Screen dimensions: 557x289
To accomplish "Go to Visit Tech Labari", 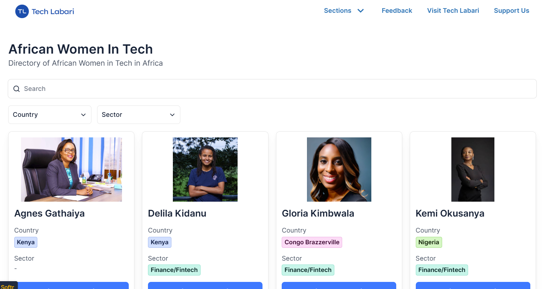I will click(x=453, y=11).
